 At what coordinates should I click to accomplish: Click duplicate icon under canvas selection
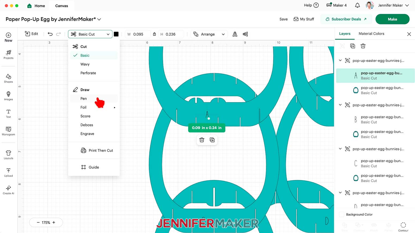click(x=212, y=140)
